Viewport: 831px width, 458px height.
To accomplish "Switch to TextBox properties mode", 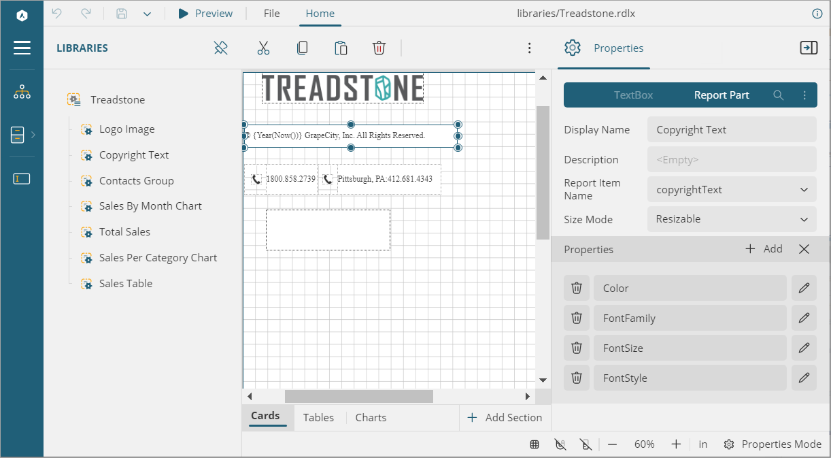I will click(633, 95).
